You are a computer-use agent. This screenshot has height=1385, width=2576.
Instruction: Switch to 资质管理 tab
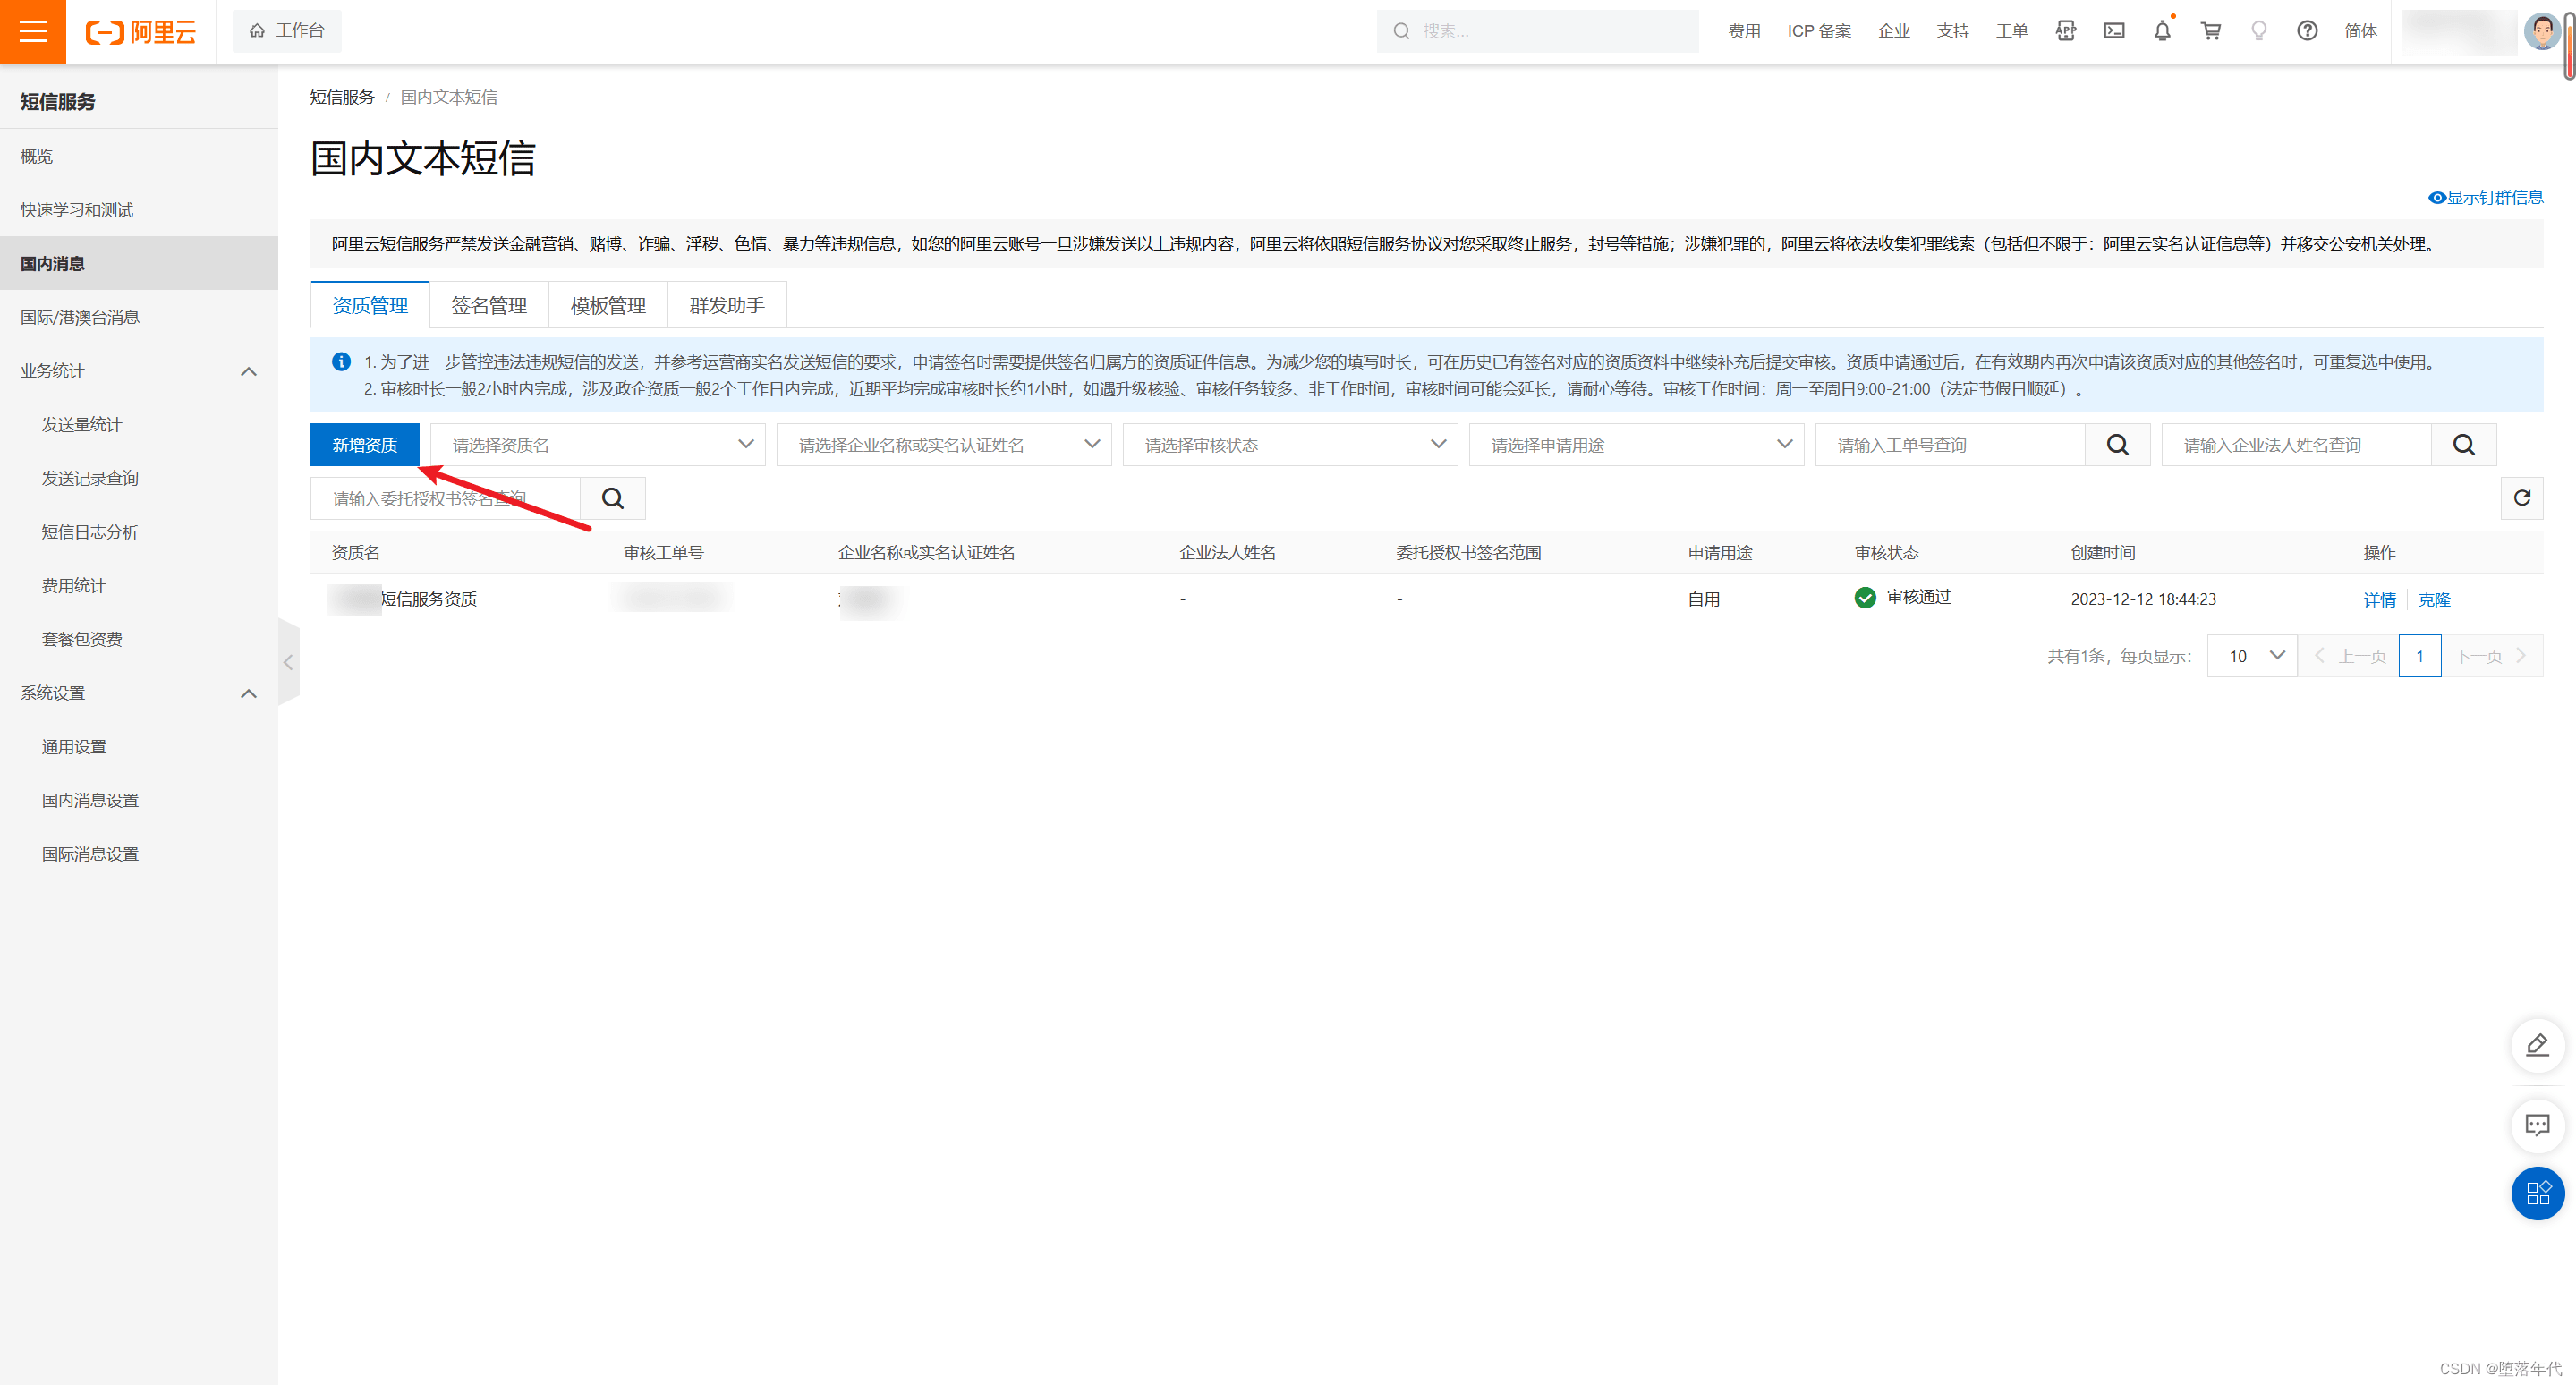pyautogui.click(x=370, y=305)
